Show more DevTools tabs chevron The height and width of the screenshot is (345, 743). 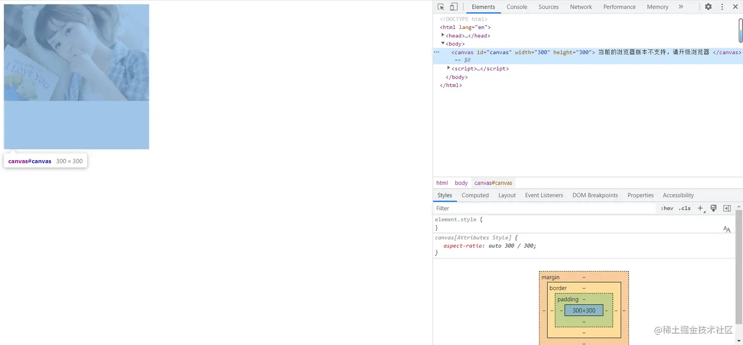tap(681, 7)
